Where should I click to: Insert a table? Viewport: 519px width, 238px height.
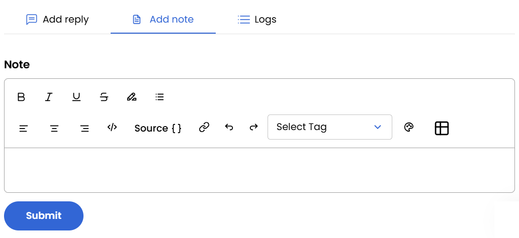click(x=442, y=128)
